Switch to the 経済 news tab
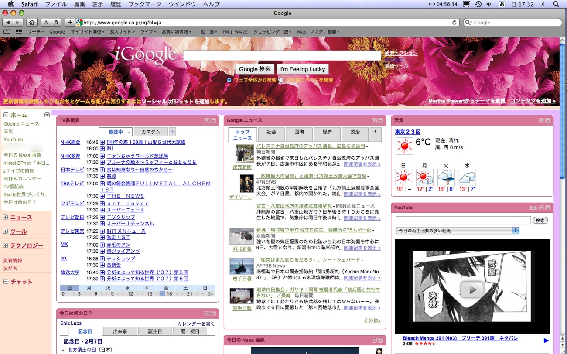Image resolution: width=567 pixels, height=354 pixels. click(x=327, y=134)
